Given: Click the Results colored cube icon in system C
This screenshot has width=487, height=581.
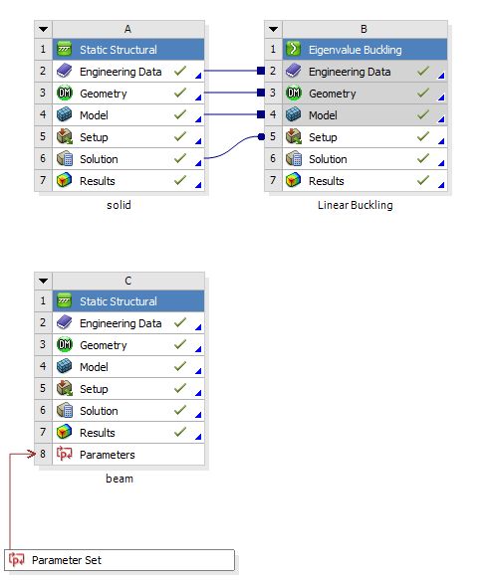Looking at the screenshot, I should click(x=65, y=432).
